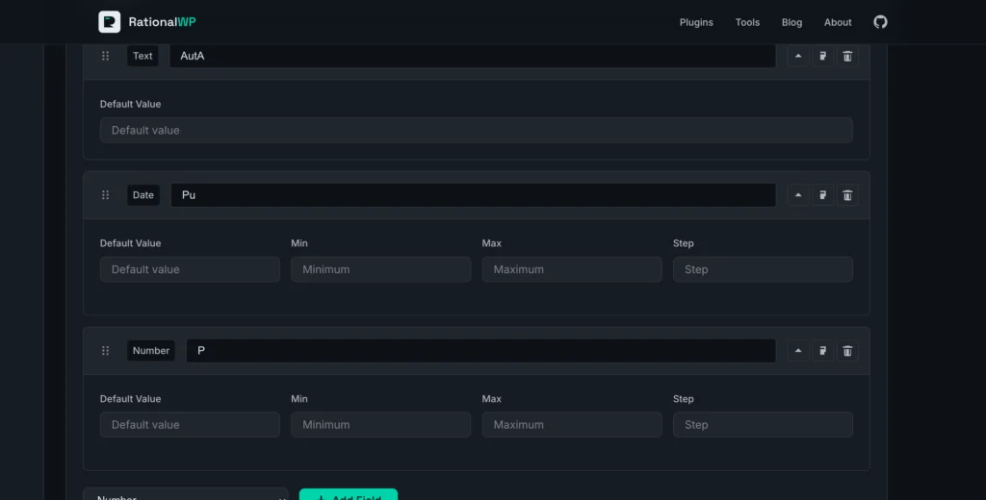The width and height of the screenshot is (986, 500).
Task: Focus Minimum input of Pu date field
Action: click(x=380, y=269)
